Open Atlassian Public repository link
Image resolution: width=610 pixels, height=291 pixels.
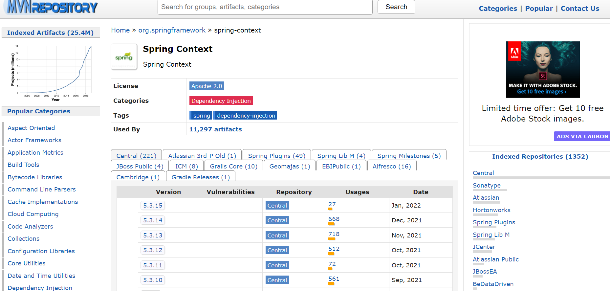[496, 259]
